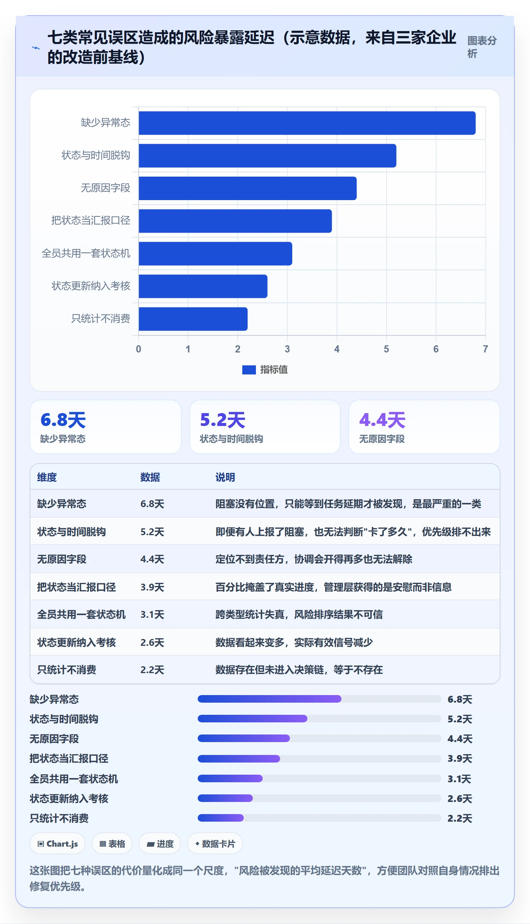Click the 缺少异常态 y-axis label in chart
The image size is (530, 924).
point(106,123)
